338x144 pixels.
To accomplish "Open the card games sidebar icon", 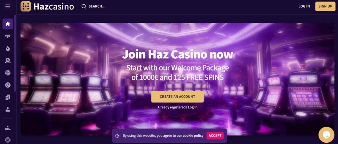I will pyautogui.click(x=8, y=97).
